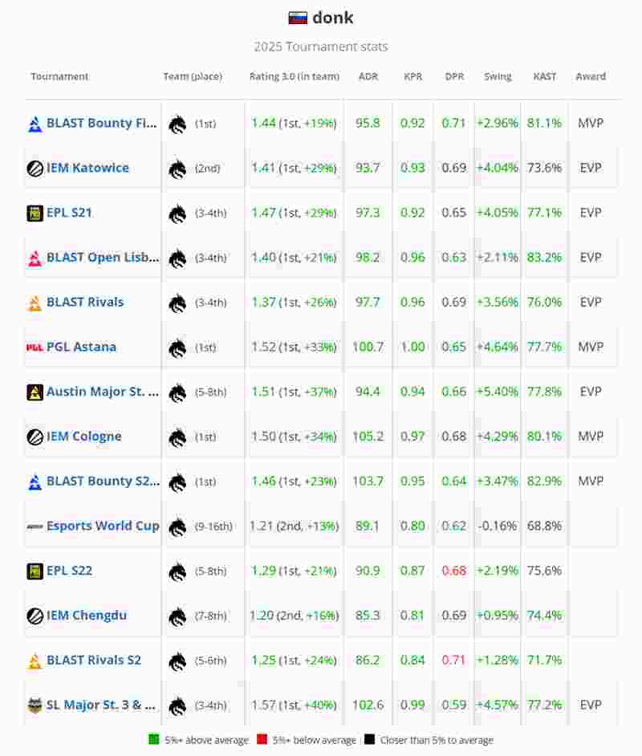Click the SL Major St. 3 logo
Screen dimensions: 642x756
[35, 705]
